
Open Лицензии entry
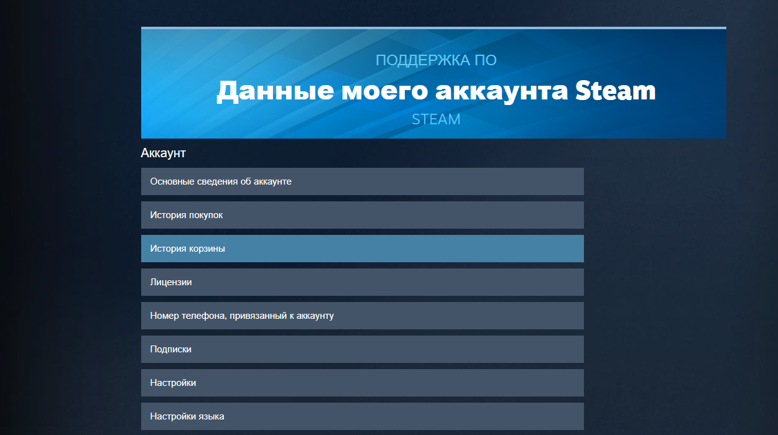(362, 282)
